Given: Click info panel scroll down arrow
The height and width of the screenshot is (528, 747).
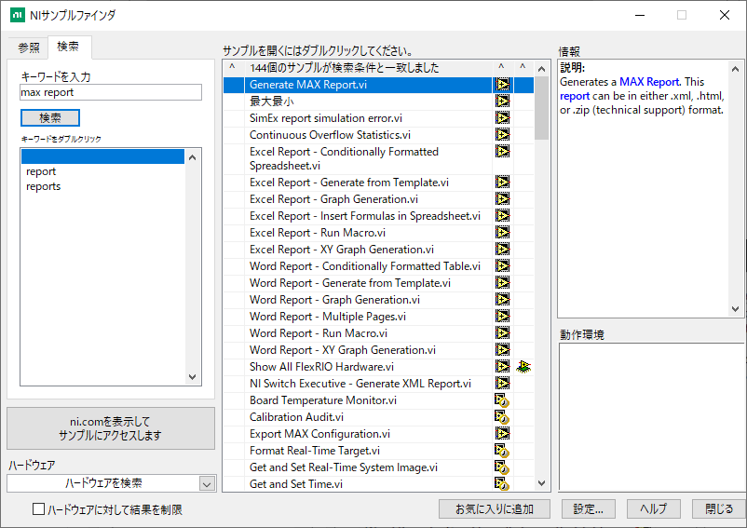Looking at the screenshot, I should (735, 309).
